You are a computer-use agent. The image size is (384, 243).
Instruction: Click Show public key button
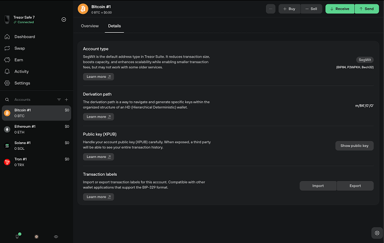(354, 146)
